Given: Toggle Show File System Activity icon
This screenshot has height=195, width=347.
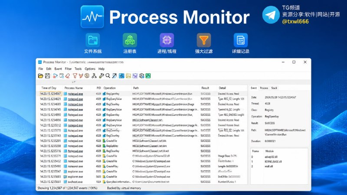Looking at the screenshot, I should (x=128, y=76).
